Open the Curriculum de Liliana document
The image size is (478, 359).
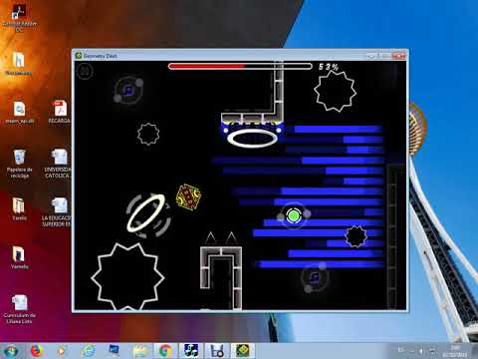(x=20, y=309)
